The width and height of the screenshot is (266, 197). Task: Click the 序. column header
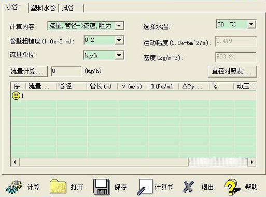pos(18,86)
